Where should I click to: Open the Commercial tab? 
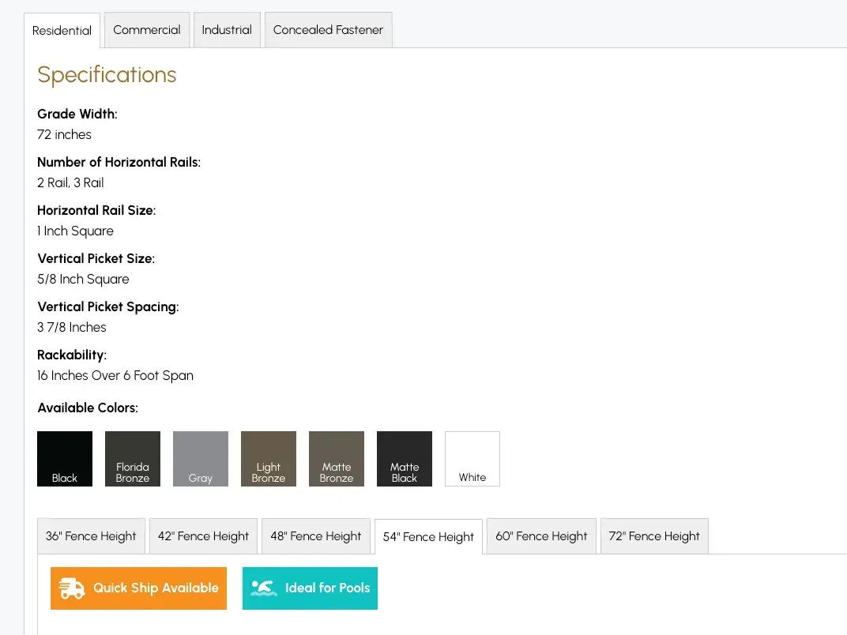[147, 30]
